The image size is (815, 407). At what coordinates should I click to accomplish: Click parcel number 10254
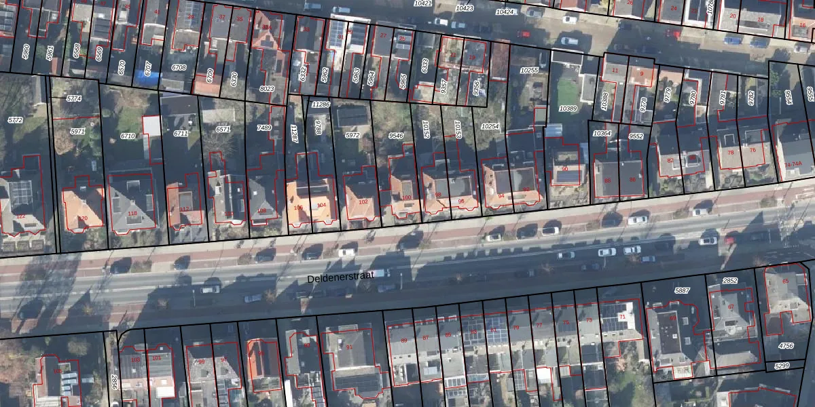[489, 126]
